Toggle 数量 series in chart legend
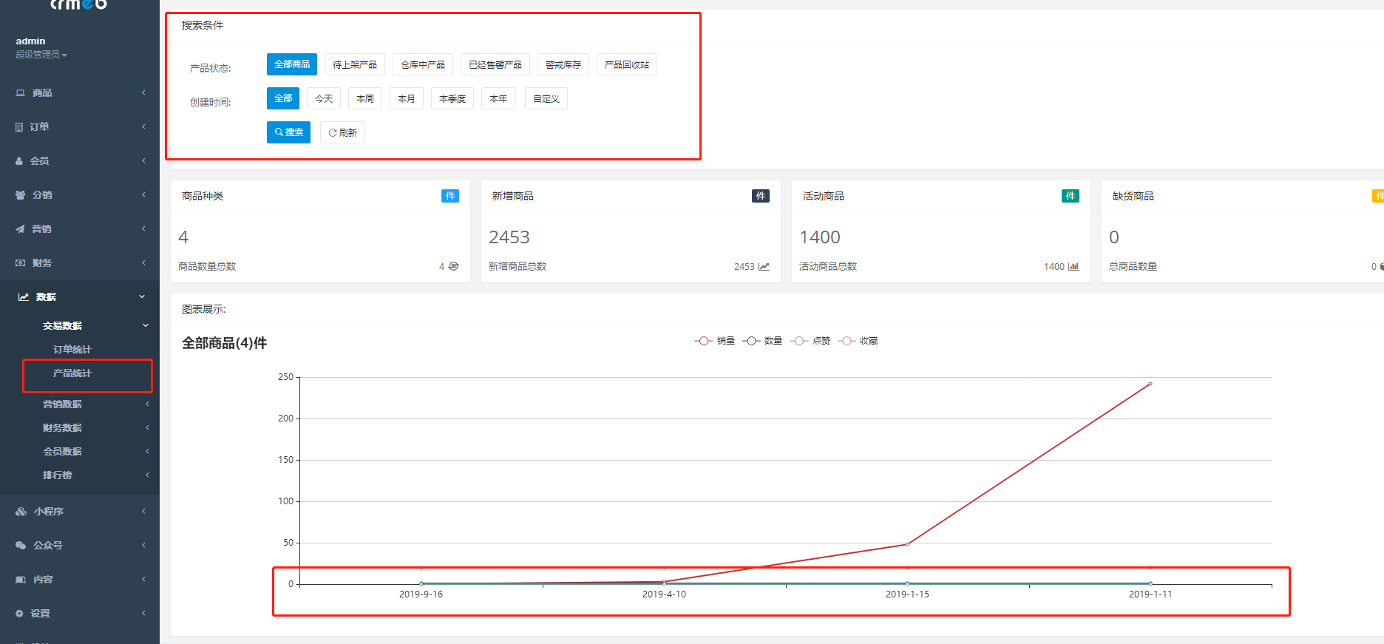The width and height of the screenshot is (1384, 644). 762,341
